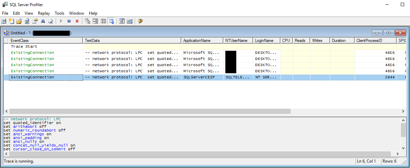Screen dimensions: 410x168
Task: Click the CPU column header
Action: point(287,40)
